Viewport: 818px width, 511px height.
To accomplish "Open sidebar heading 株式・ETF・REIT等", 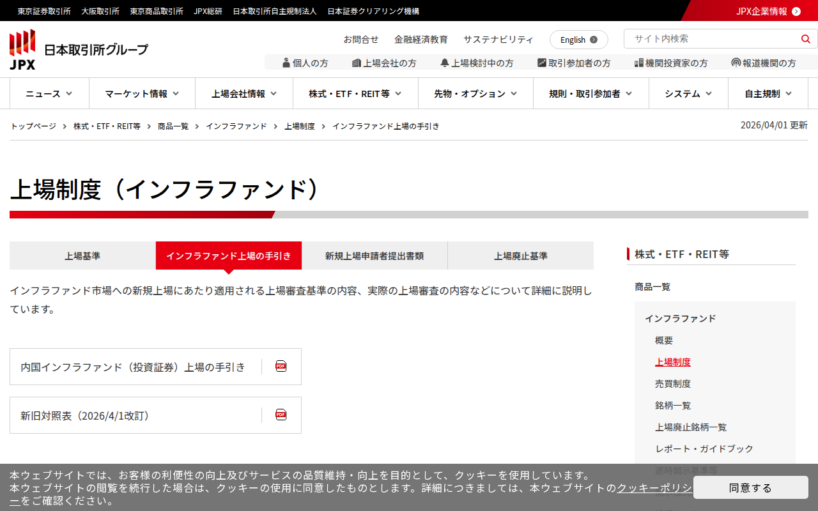I will (x=682, y=254).
